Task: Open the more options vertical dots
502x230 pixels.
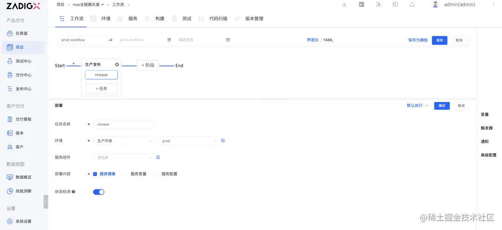Action: (x=493, y=5)
